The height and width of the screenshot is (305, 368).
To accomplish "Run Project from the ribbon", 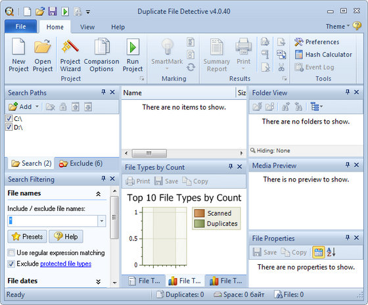I will [133, 55].
